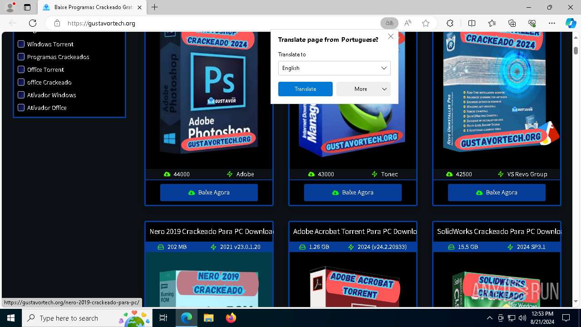Open Translate to language dropdown
This screenshot has height=327, width=581.
[334, 68]
